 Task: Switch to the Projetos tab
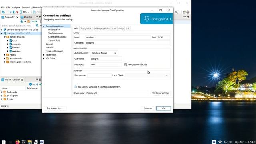(26, 17)
